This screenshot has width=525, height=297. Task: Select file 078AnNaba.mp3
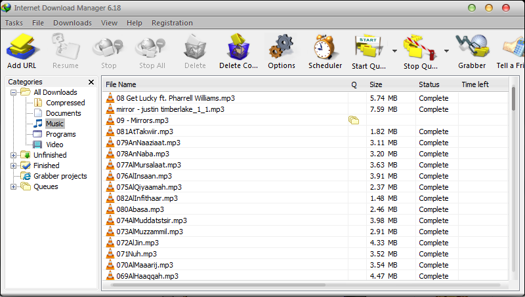point(142,154)
